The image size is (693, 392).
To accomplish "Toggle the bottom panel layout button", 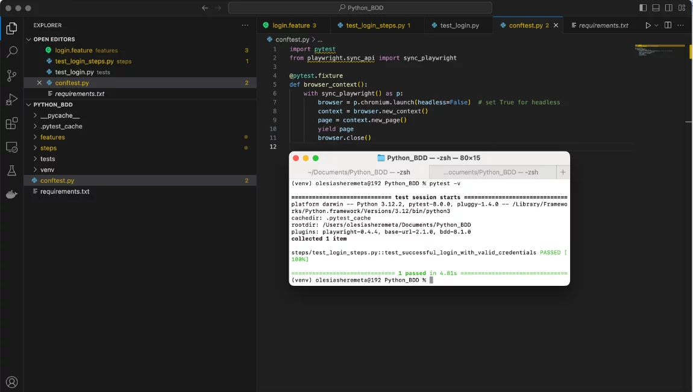I will tap(656, 8).
